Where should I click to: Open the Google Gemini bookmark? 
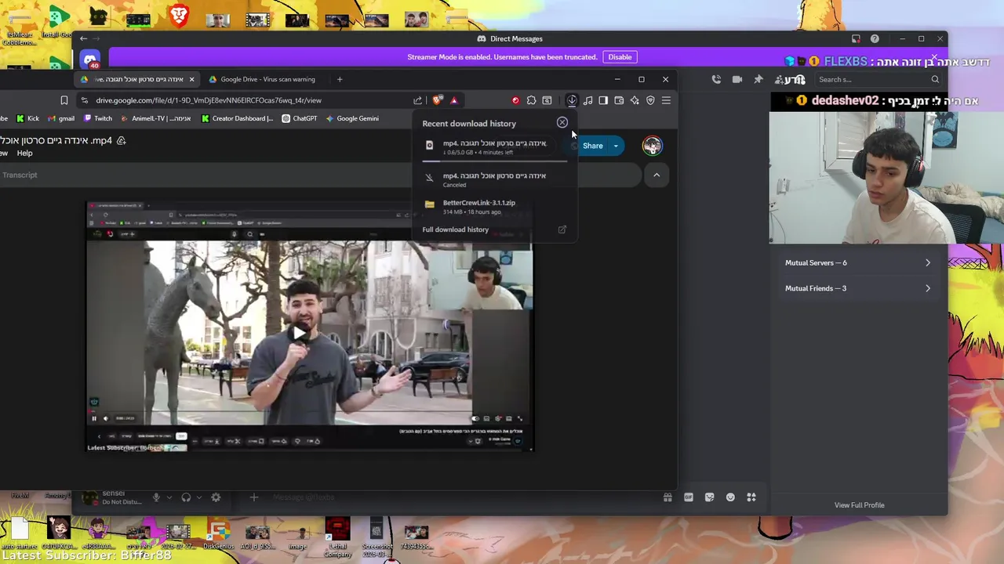pyautogui.click(x=352, y=118)
